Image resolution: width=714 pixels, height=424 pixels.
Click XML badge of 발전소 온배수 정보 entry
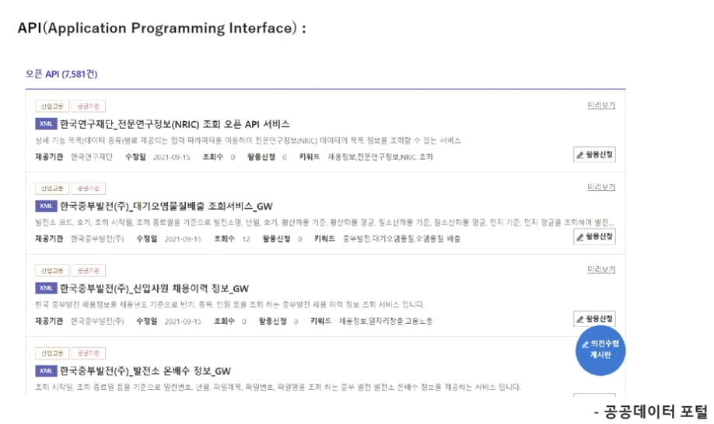(x=46, y=371)
